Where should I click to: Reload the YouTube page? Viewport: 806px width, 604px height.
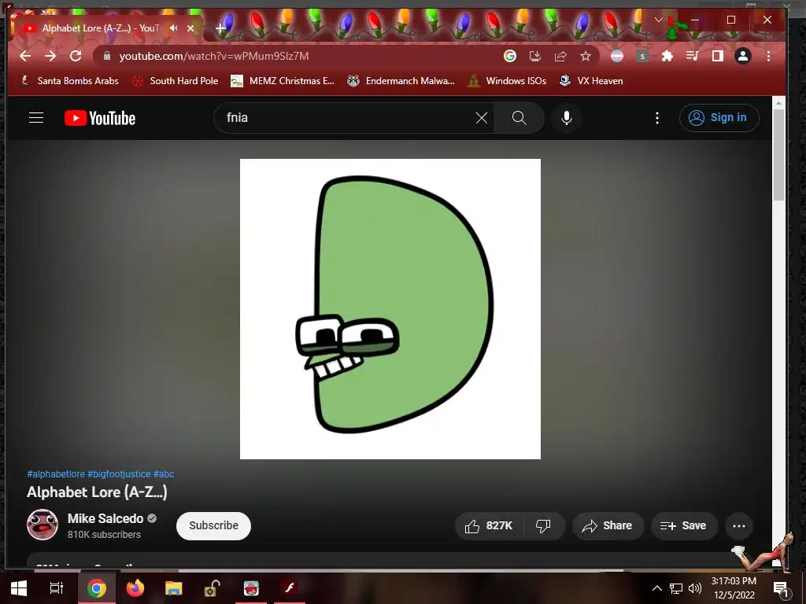click(x=76, y=56)
